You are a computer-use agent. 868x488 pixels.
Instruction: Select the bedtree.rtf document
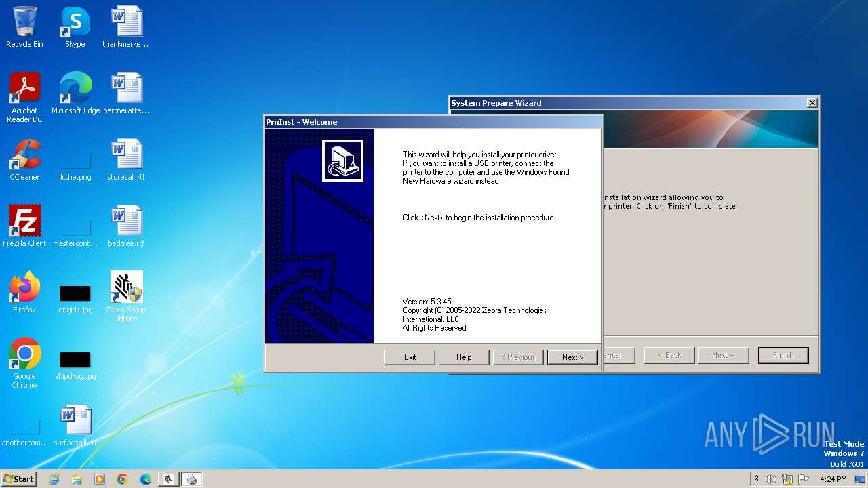point(126,226)
